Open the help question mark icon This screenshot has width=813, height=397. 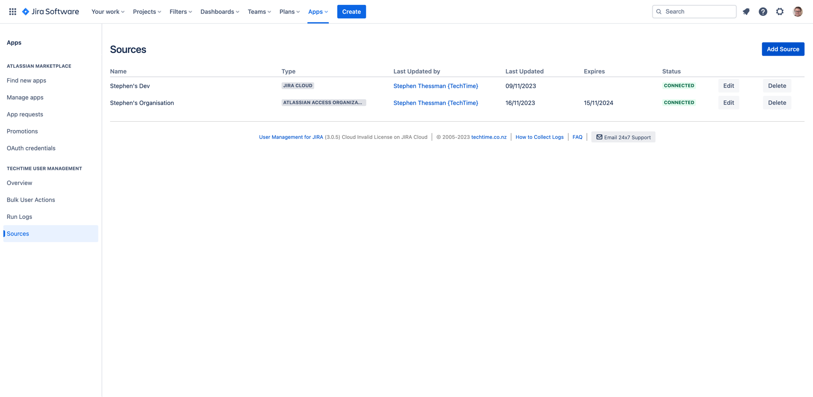point(763,11)
